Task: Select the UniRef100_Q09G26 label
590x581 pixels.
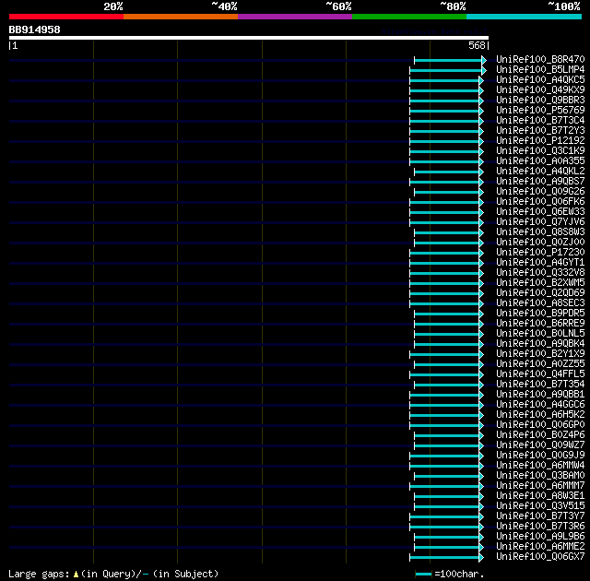Action: (x=540, y=192)
